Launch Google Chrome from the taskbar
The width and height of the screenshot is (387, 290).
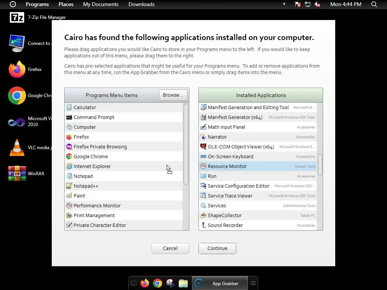(x=158, y=283)
